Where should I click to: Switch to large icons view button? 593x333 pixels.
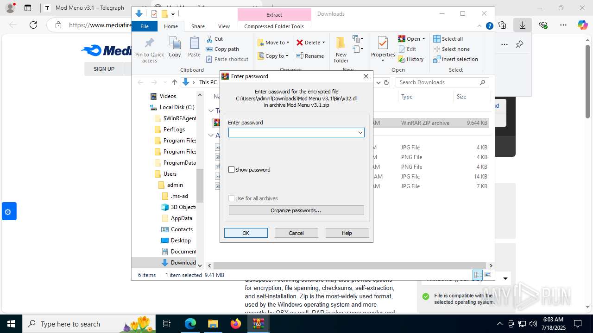(x=488, y=275)
